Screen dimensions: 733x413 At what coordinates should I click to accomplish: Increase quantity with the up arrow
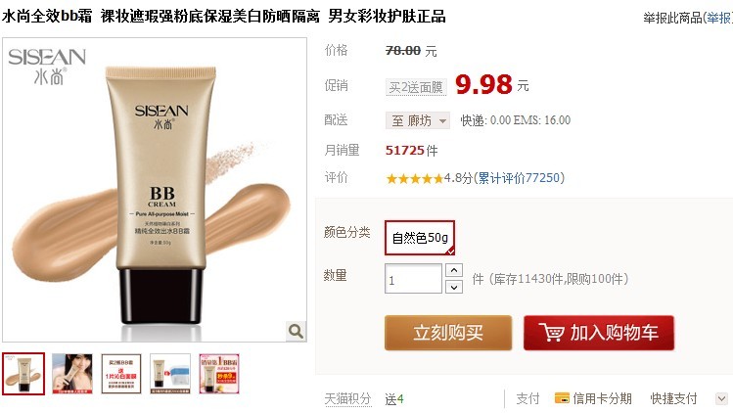click(x=454, y=270)
